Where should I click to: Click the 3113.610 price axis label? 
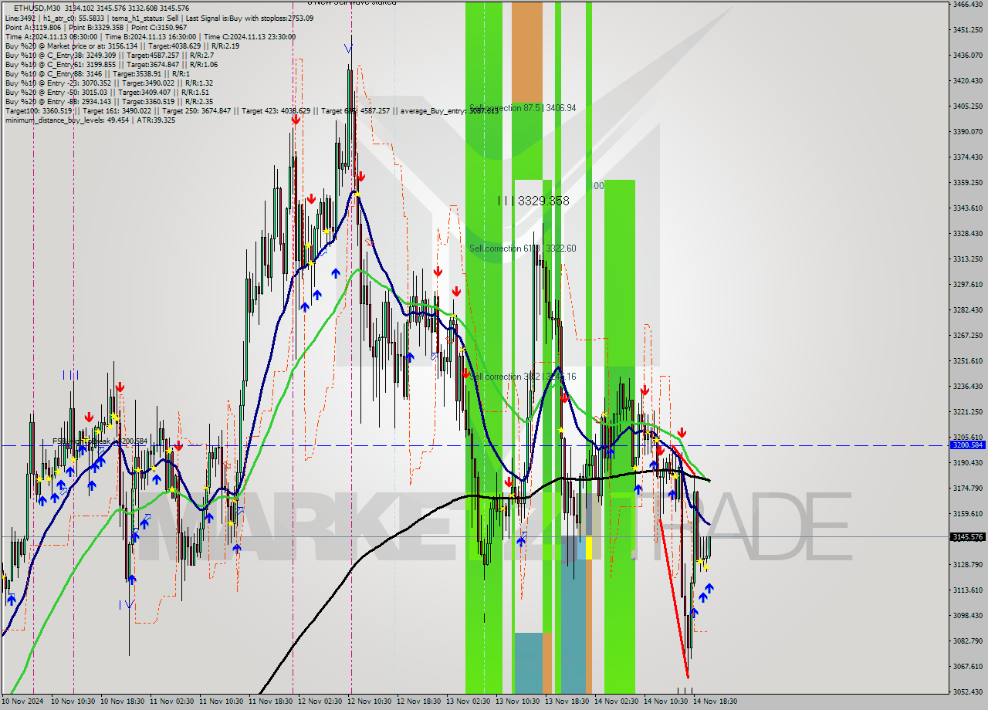click(x=967, y=590)
